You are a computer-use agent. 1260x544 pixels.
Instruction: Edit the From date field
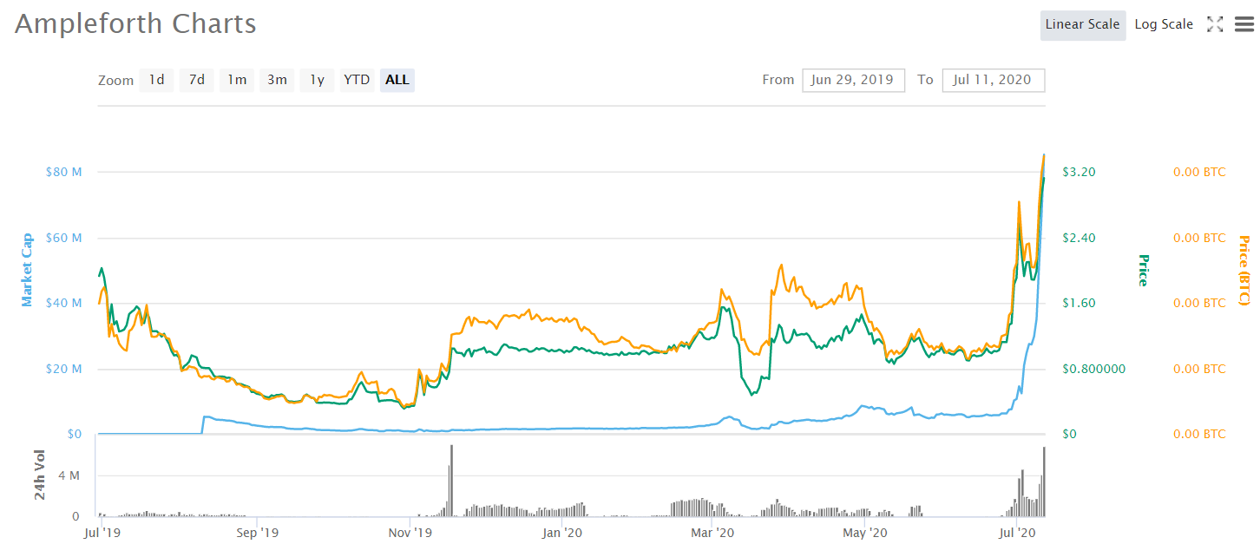(854, 80)
